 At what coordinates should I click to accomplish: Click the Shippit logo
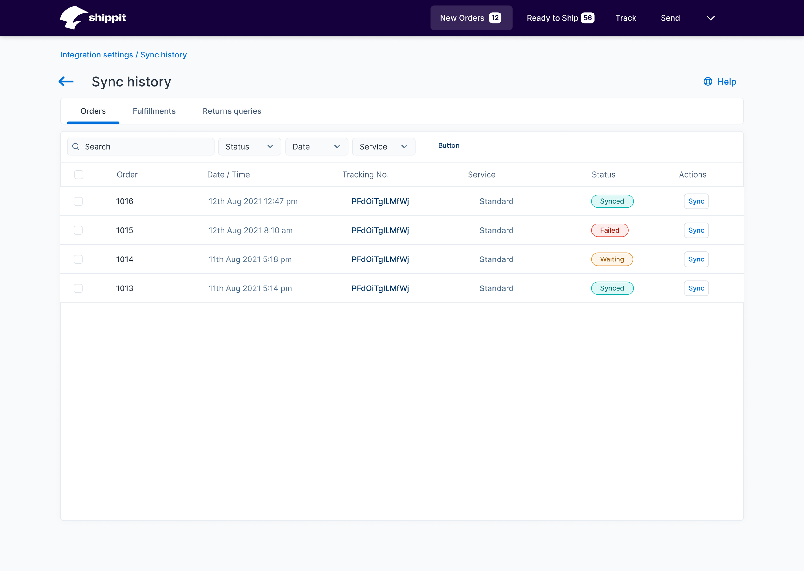(x=93, y=18)
